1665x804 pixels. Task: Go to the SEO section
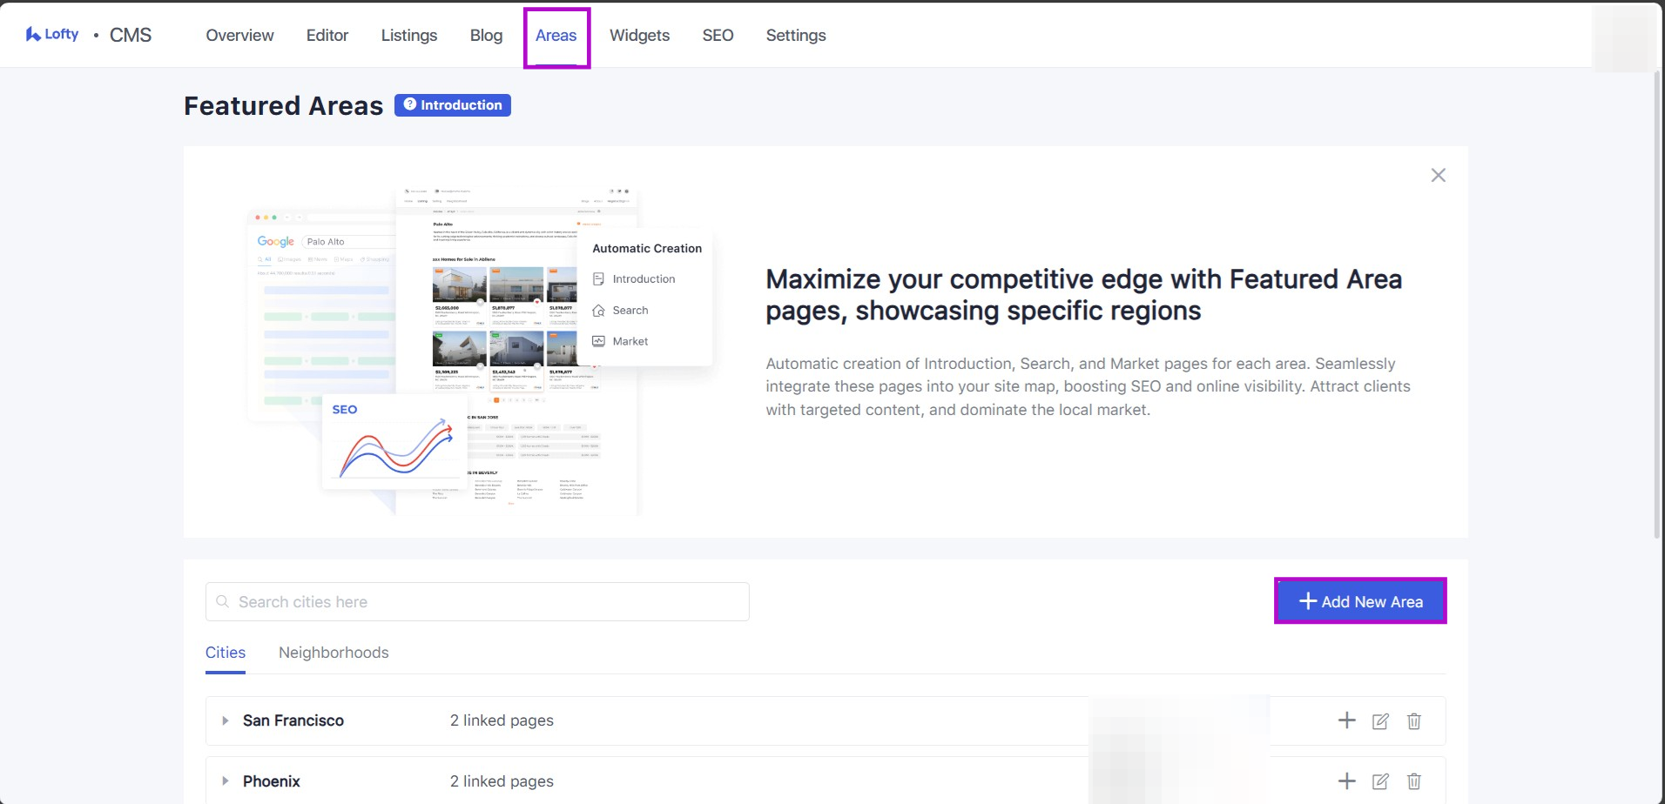tap(718, 36)
